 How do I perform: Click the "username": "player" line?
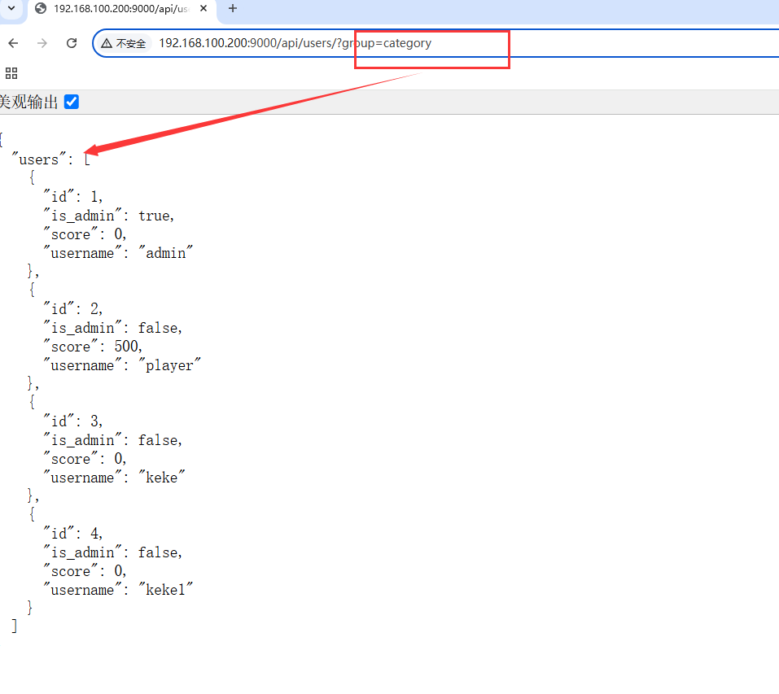point(122,365)
